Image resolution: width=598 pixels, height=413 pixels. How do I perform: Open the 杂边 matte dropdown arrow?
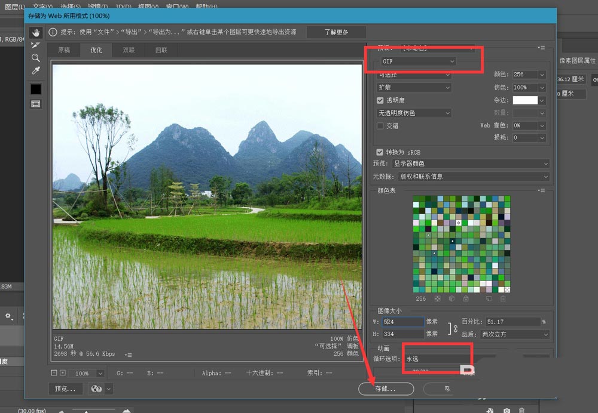coord(542,100)
